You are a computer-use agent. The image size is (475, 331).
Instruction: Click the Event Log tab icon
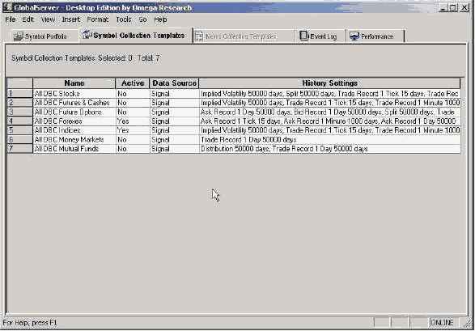pos(303,36)
